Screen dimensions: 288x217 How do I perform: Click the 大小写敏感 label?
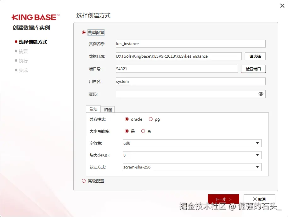(99, 131)
